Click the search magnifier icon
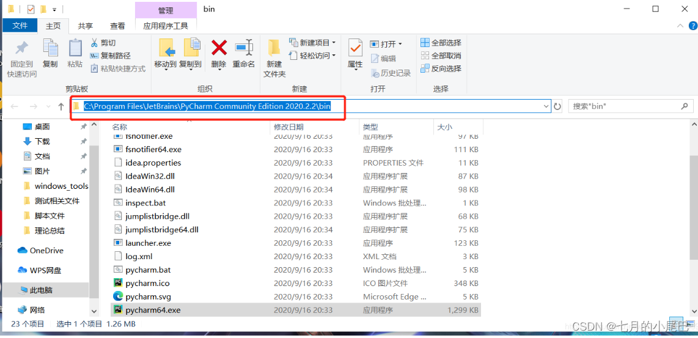 click(685, 106)
